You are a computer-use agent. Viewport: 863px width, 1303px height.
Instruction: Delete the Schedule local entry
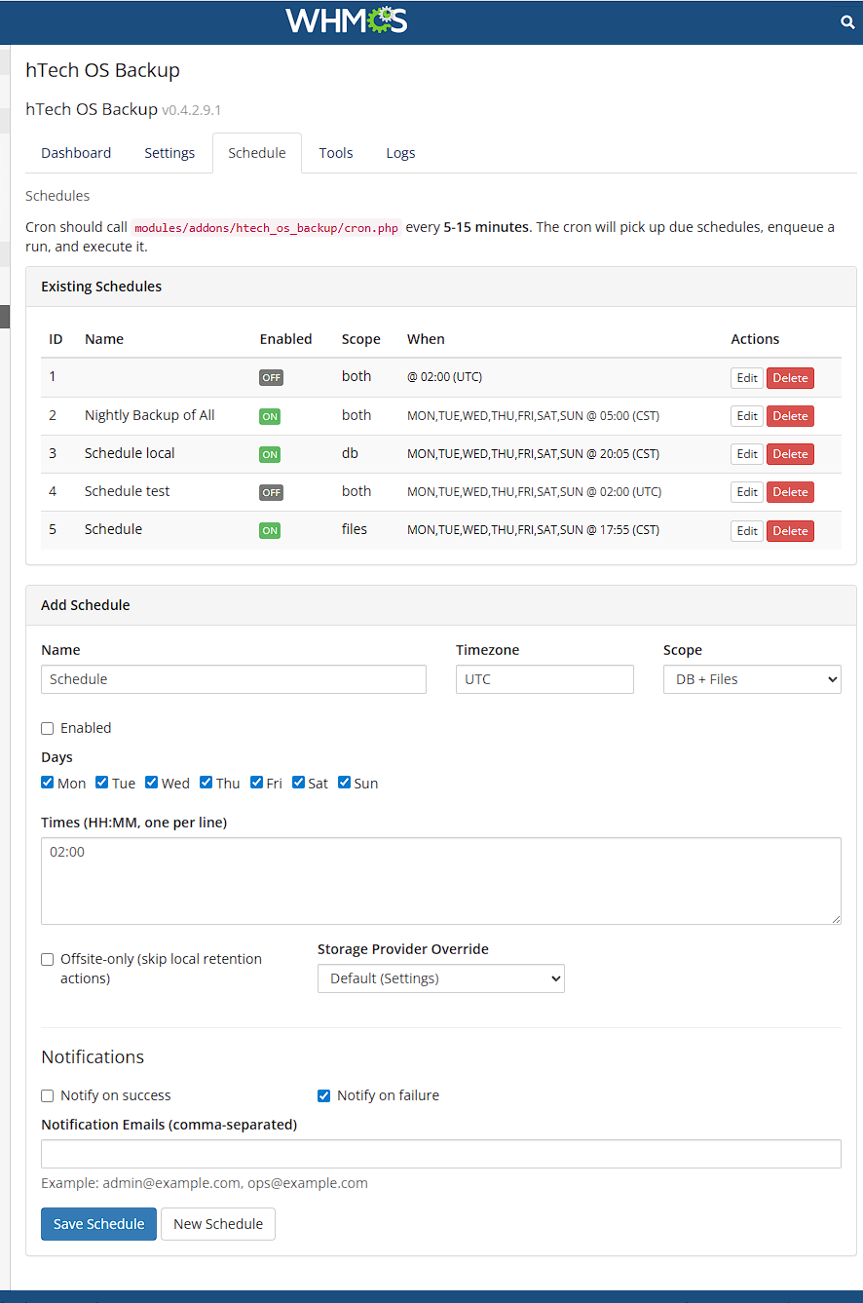coord(790,454)
